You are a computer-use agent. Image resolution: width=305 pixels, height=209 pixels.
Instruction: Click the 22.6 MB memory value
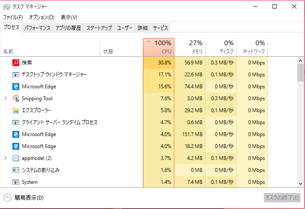(x=194, y=75)
